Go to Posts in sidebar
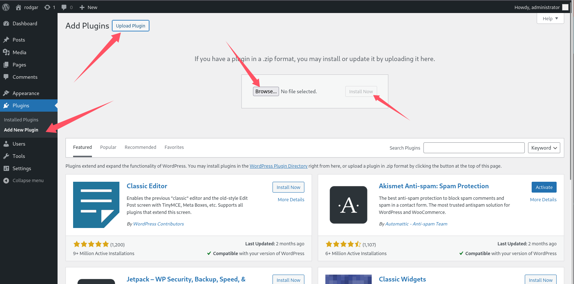Image resolution: width=574 pixels, height=284 pixels. tap(19, 40)
